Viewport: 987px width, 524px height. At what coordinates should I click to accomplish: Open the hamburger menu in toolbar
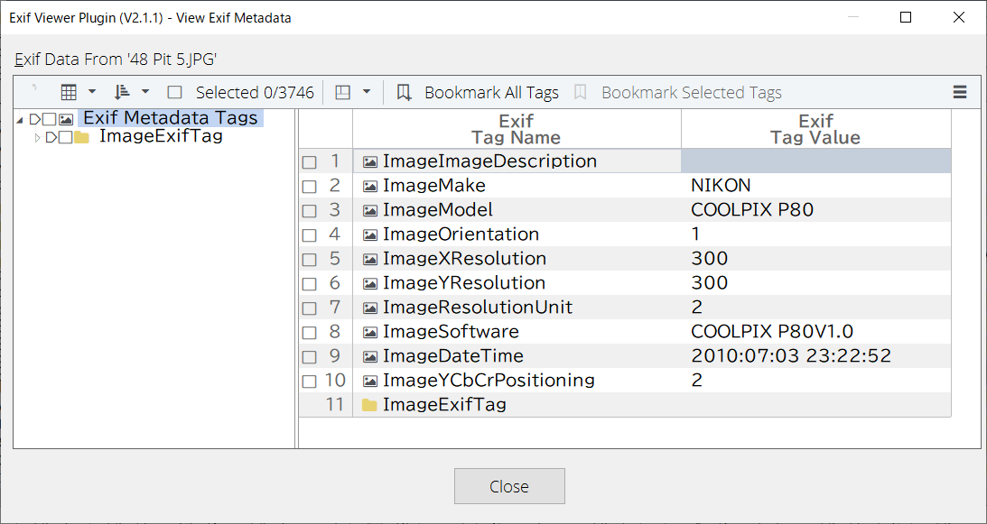click(x=960, y=93)
